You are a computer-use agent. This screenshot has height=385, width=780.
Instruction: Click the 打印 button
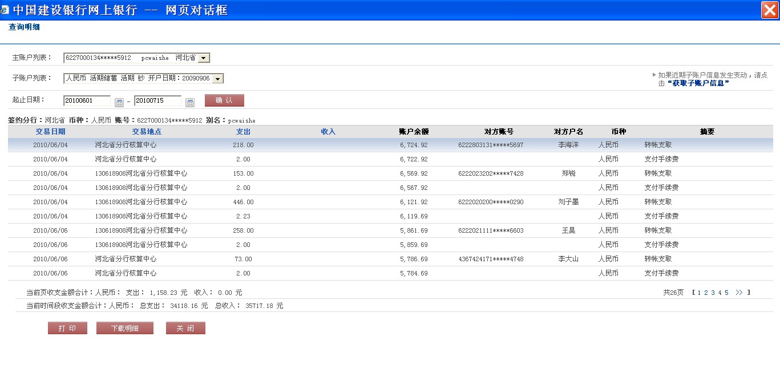(67, 328)
